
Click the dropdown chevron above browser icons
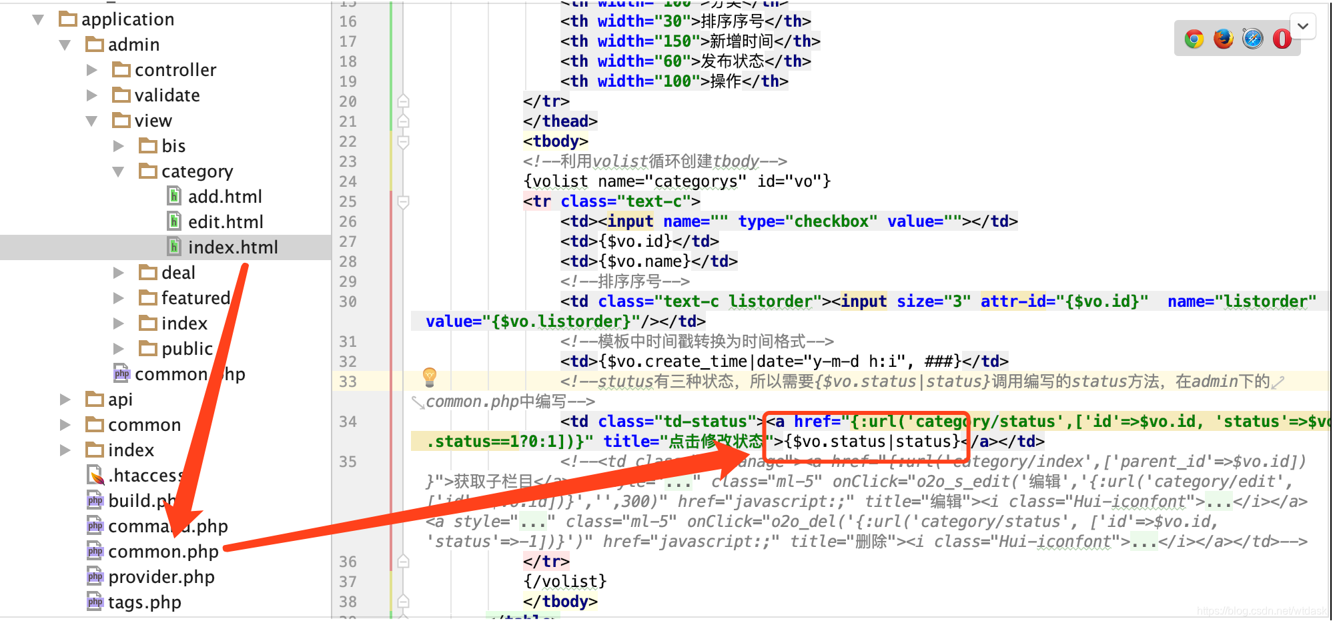(x=1302, y=27)
